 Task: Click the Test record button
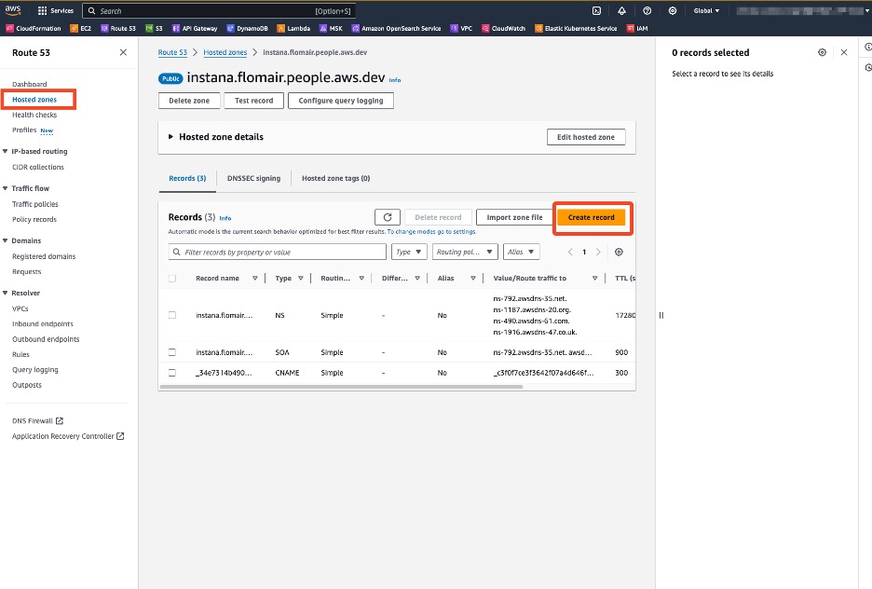point(253,101)
